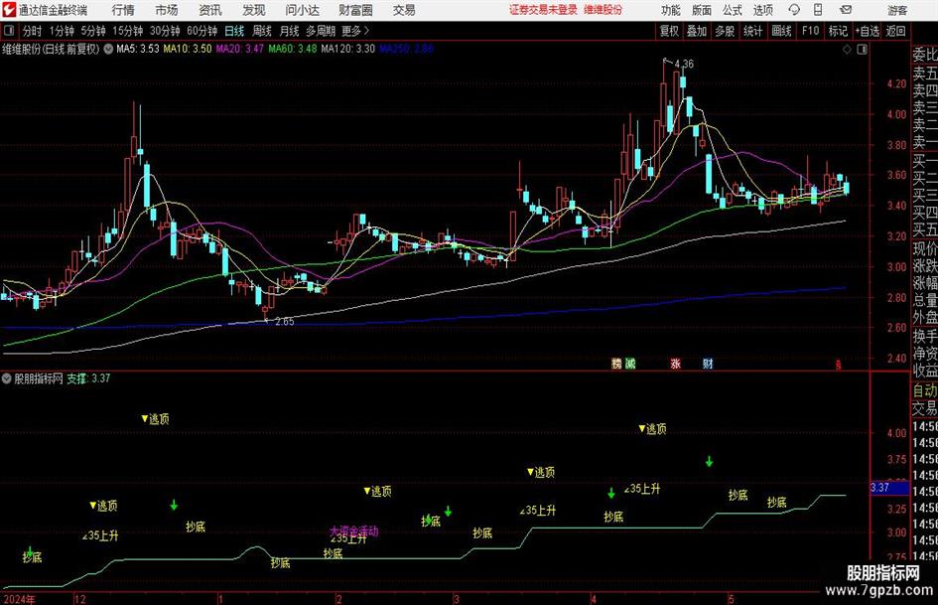Click the 2.65 low price annotation
The height and width of the screenshot is (605, 938).
(x=284, y=322)
